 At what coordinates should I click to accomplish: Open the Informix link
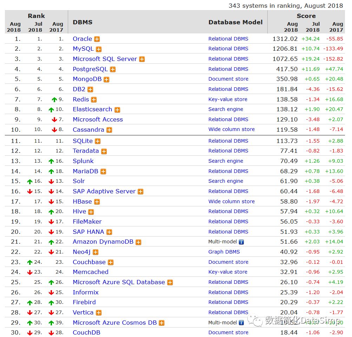[x=85, y=293]
